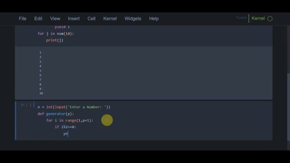Click the 'for j in num(10):' line
290x163 pixels.
tap(56, 34)
